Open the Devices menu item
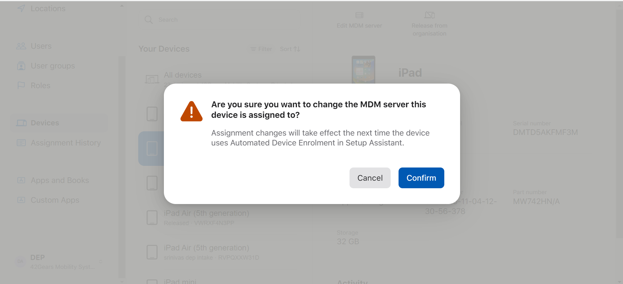The image size is (623, 284). [45, 123]
